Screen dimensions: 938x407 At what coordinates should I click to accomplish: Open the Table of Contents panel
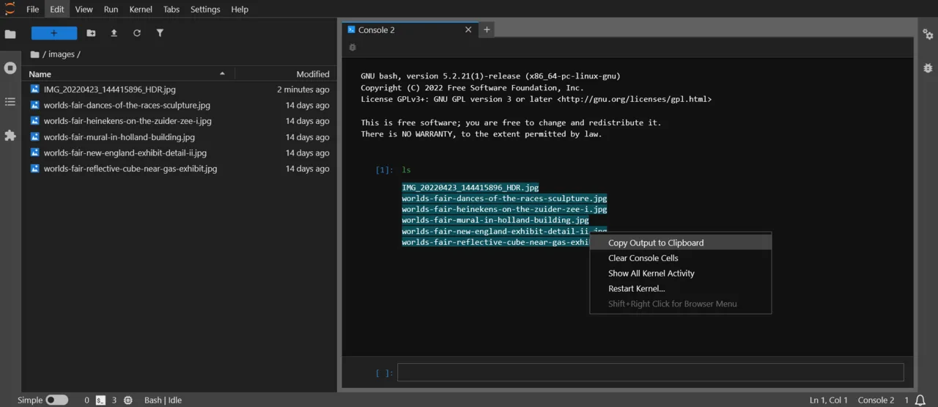(x=10, y=102)
